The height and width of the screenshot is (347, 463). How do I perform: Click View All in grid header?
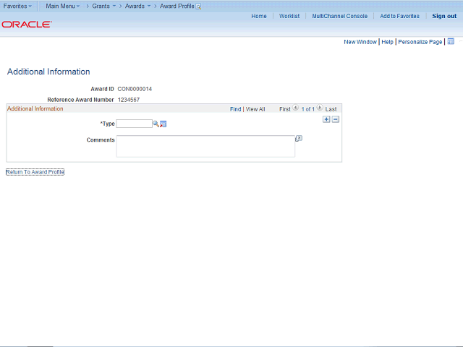click(255, 109)
